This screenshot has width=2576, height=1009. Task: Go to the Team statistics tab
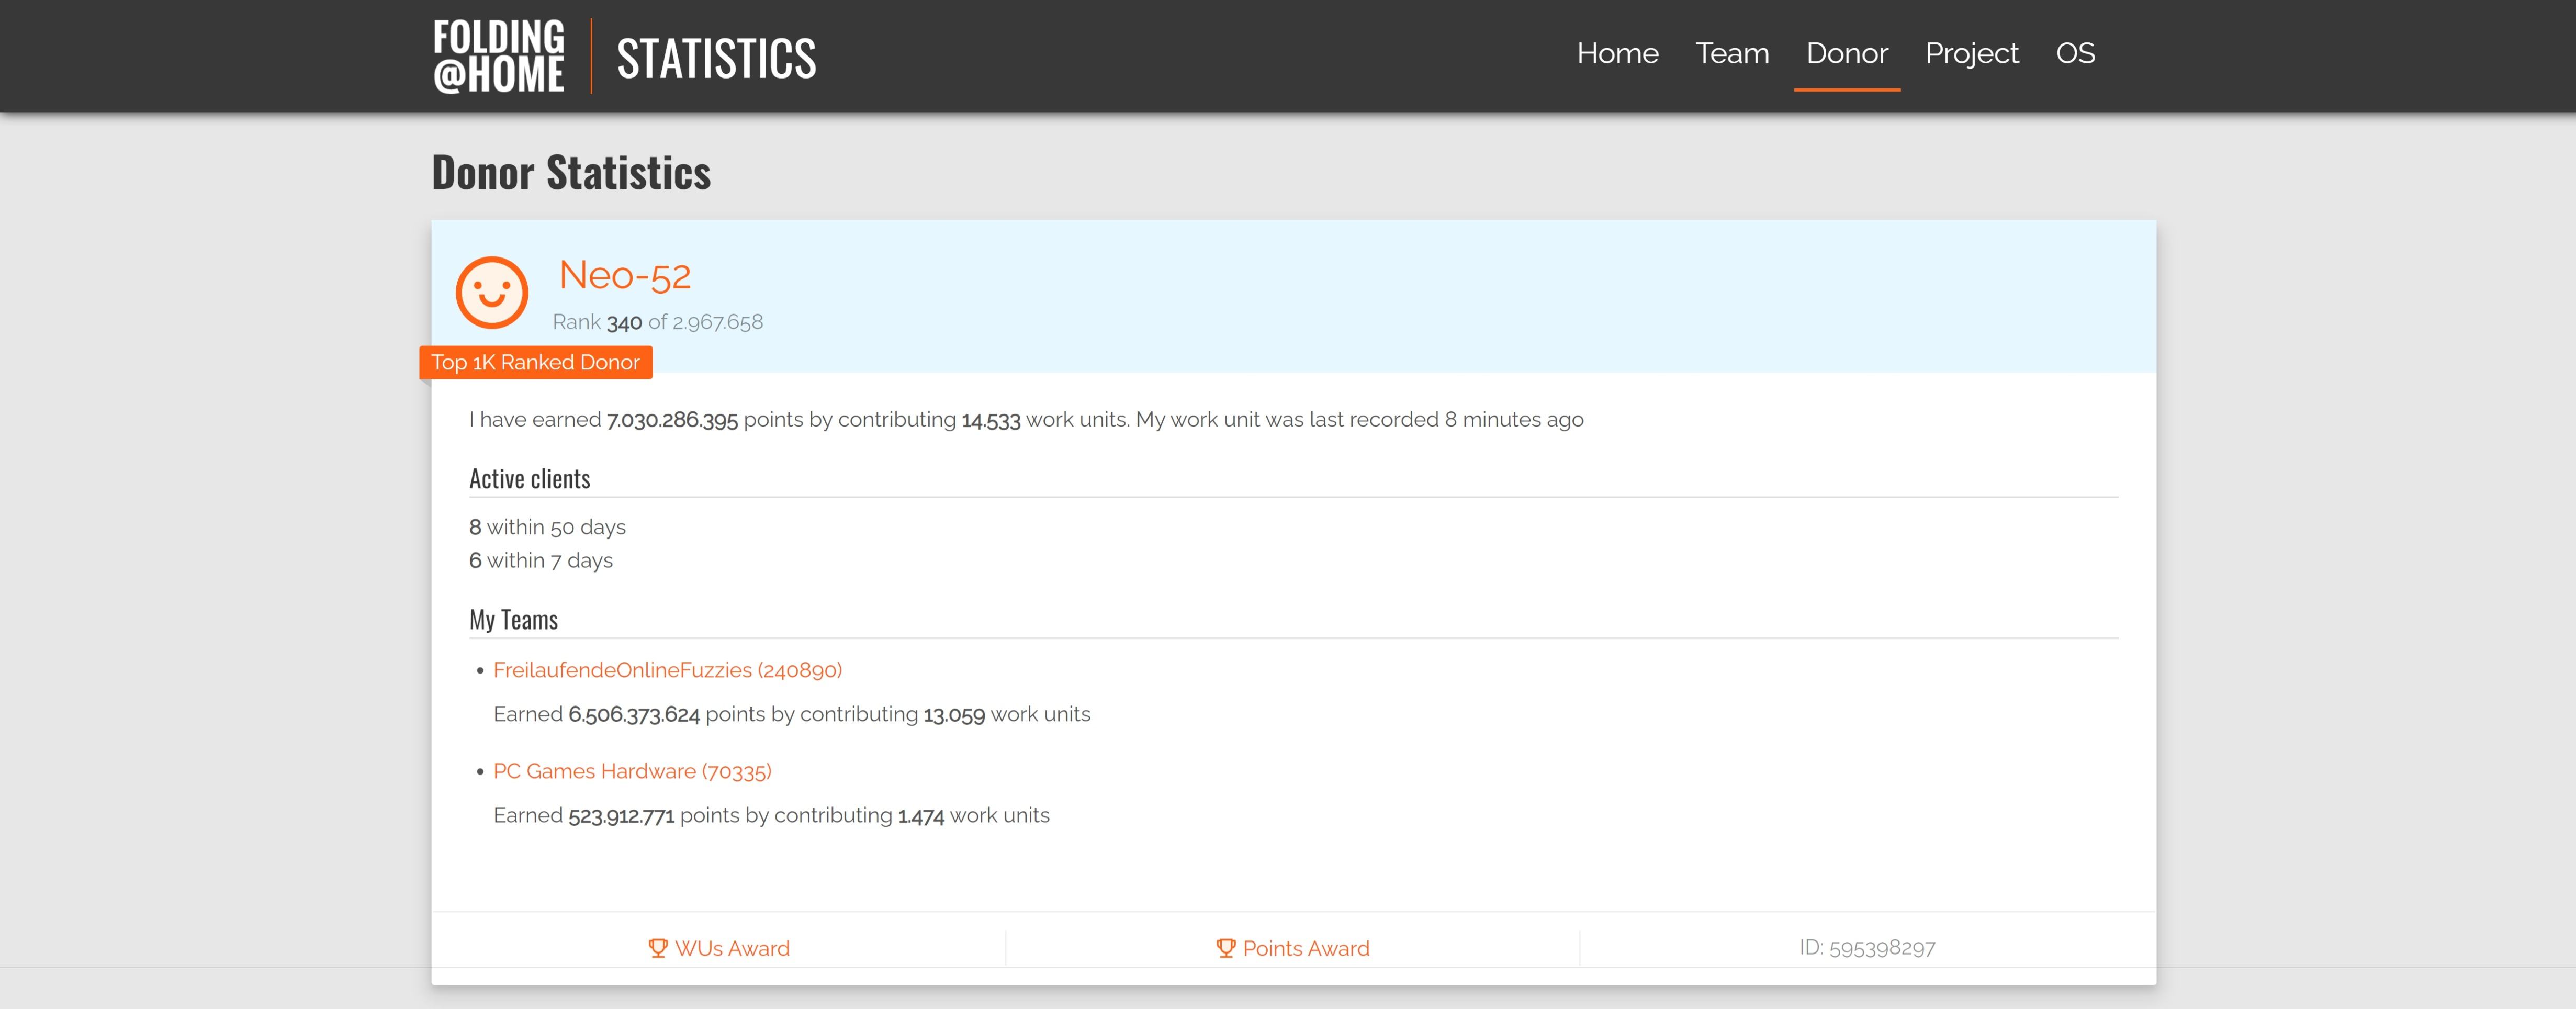(1731, 53)
